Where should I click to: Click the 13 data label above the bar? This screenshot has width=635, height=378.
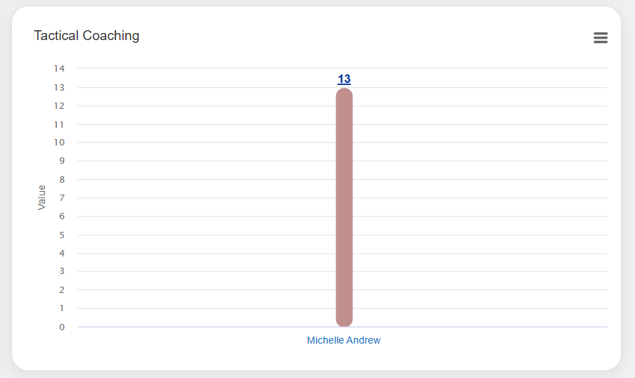click(x=344, y=79)
